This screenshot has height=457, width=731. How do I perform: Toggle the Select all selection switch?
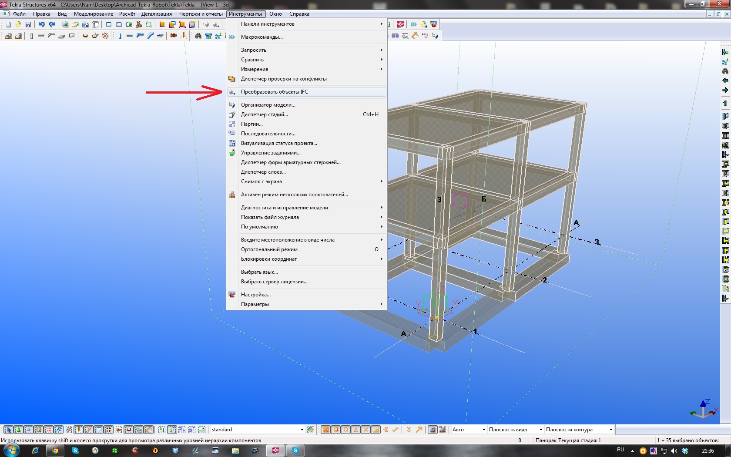[x=8, y=430]
